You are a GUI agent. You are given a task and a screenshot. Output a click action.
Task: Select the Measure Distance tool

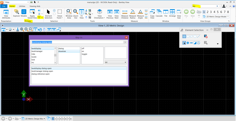coord(125,14)
